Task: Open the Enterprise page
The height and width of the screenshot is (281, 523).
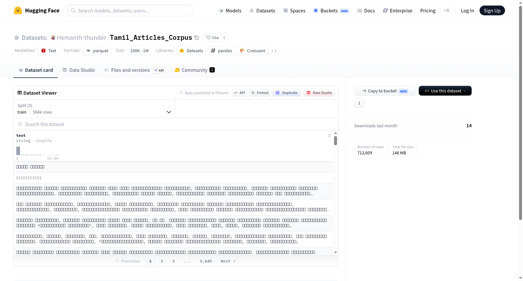Action: [x=397, y=10]
